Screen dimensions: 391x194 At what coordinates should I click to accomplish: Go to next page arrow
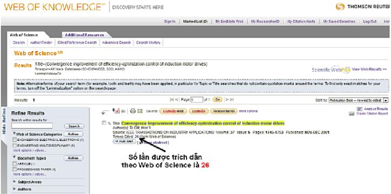coord(227,99)
